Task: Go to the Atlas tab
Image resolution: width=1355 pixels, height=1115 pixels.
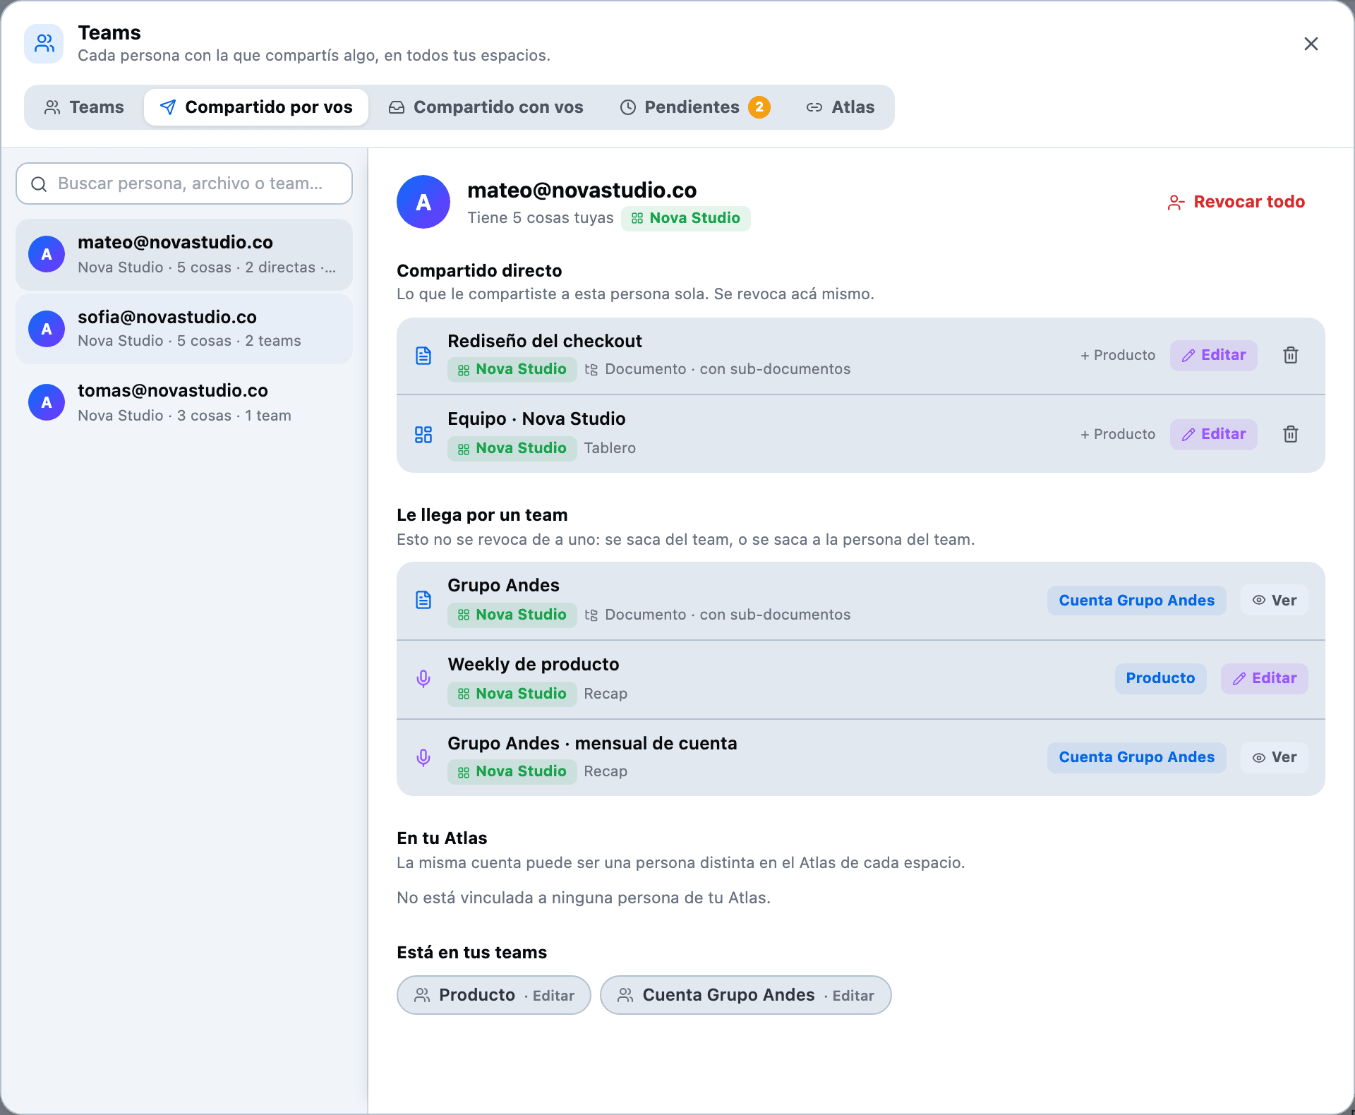Action: tap(841, 107)
